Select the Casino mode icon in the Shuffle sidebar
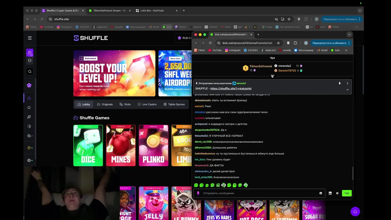This screenshot has width=391, height=220. (x=30, y=53)
